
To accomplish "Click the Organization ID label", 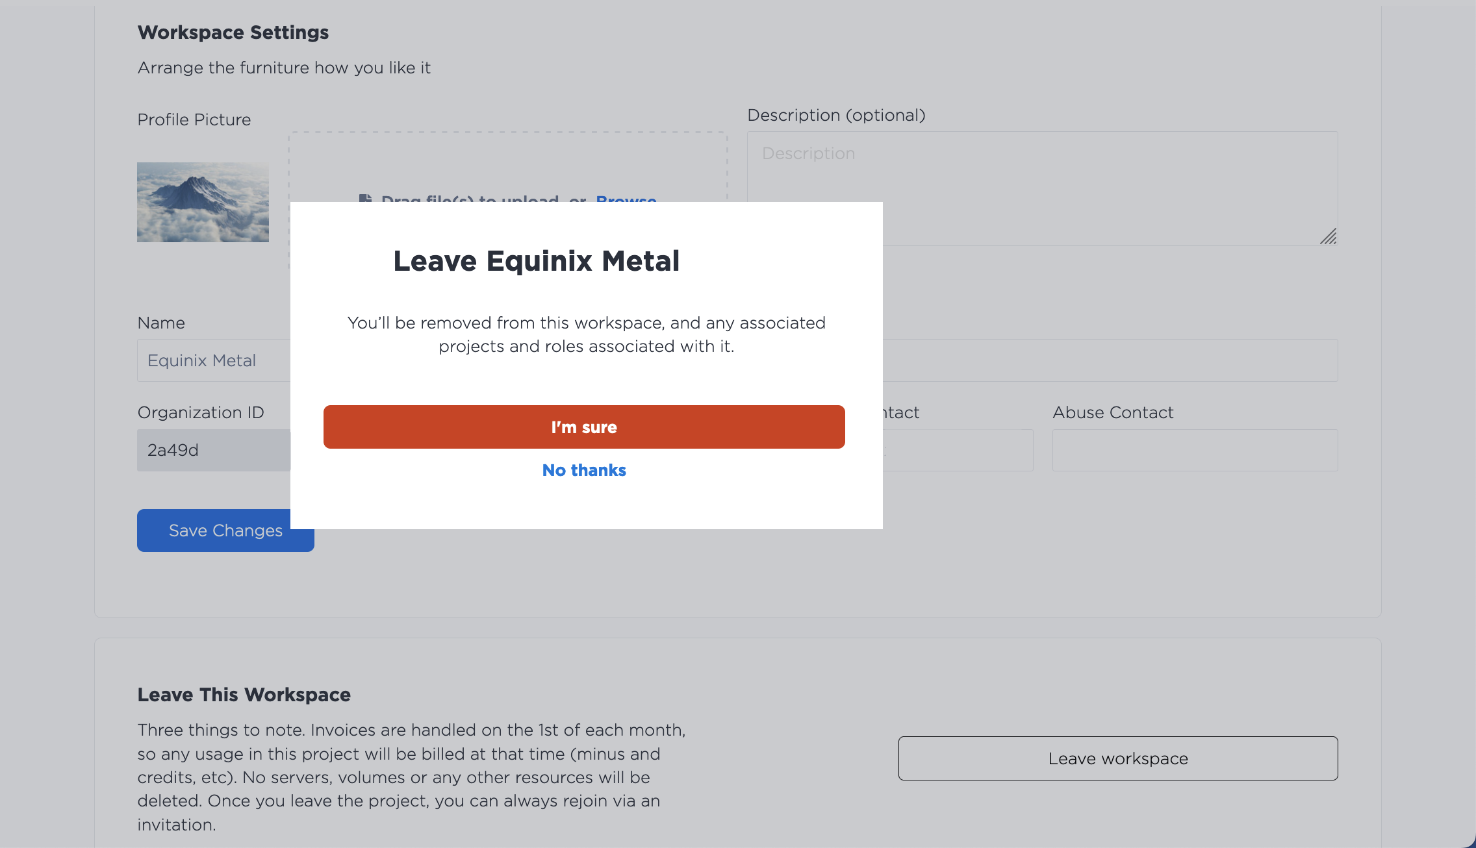I will point(201,412).
